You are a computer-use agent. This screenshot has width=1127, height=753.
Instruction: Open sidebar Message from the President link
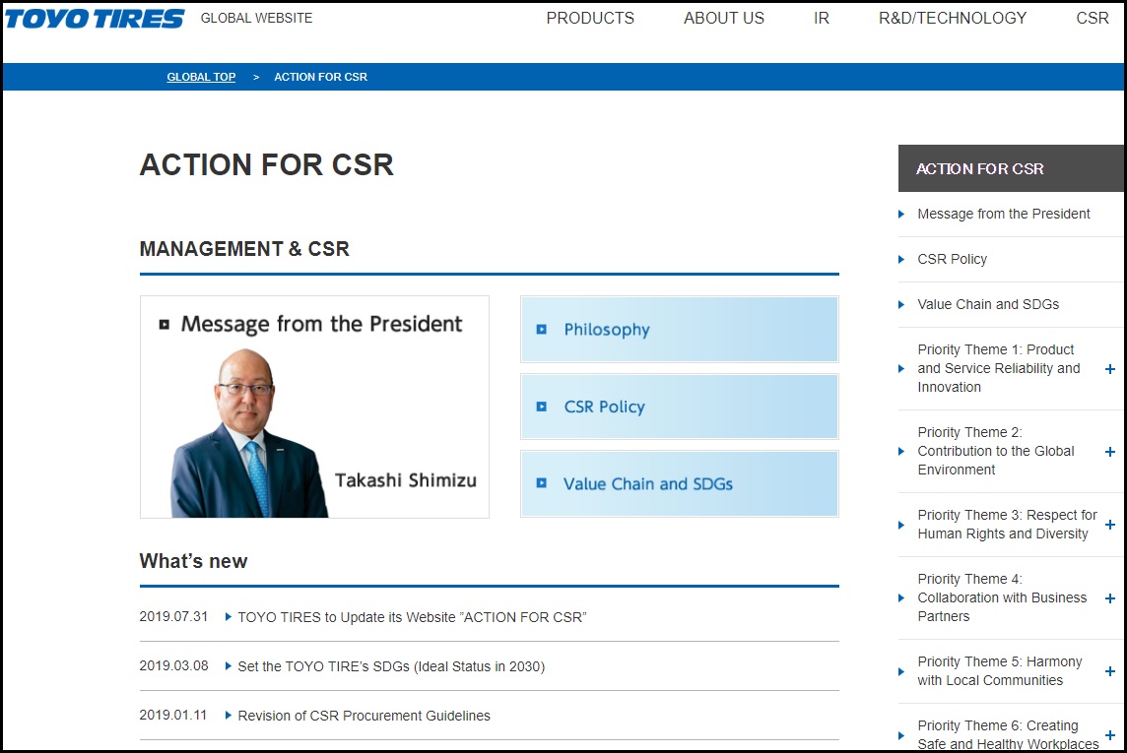[1004, 214]
